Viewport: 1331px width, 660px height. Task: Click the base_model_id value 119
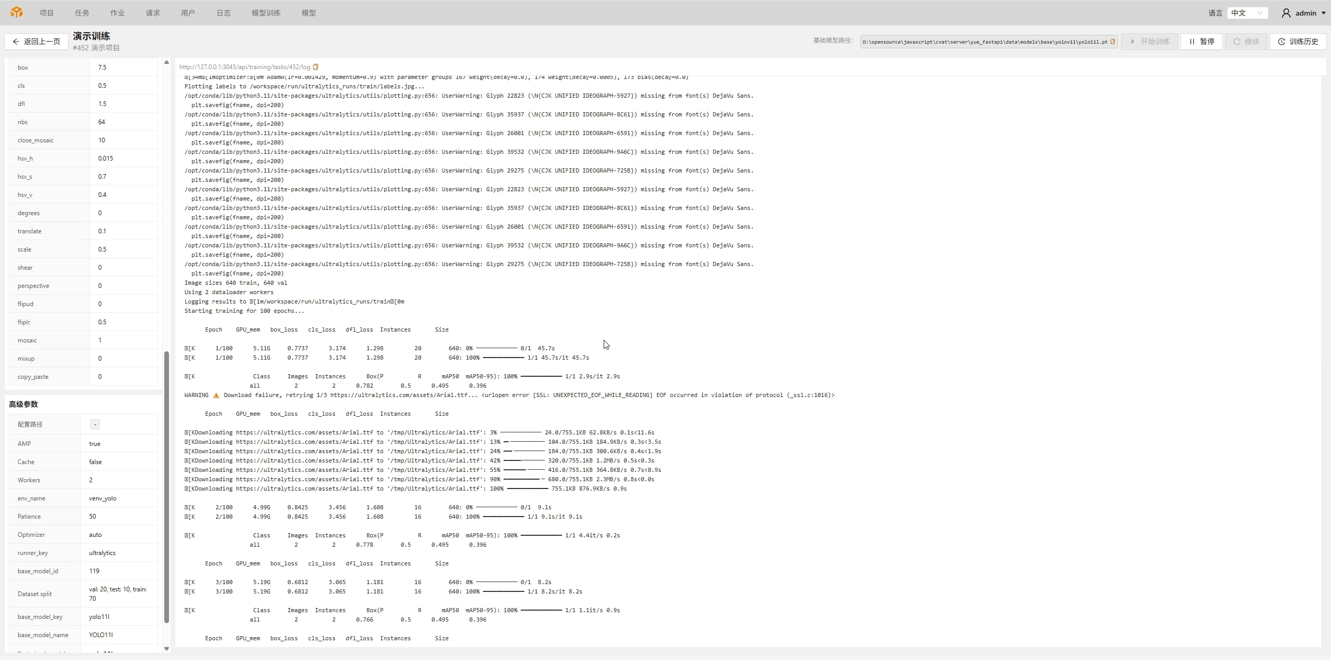(x=94, y=571)
